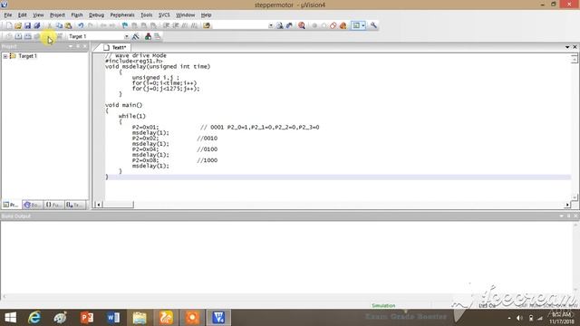This screenshot has width=580, height=326.
Task: Click the enable/disable breakpoint hollow circle icon
Action: coord(324,25)
